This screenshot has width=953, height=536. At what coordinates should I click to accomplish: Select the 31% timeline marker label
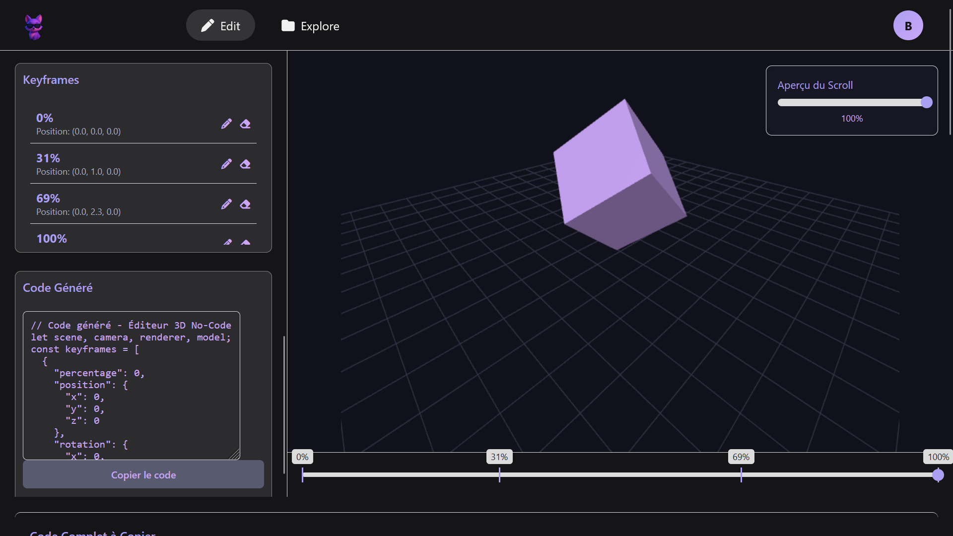click(499, 457)
